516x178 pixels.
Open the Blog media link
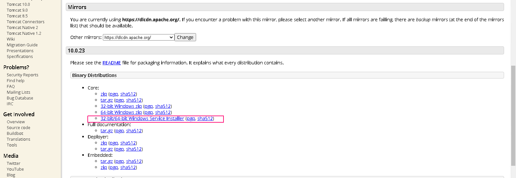(x=11, y=175)
